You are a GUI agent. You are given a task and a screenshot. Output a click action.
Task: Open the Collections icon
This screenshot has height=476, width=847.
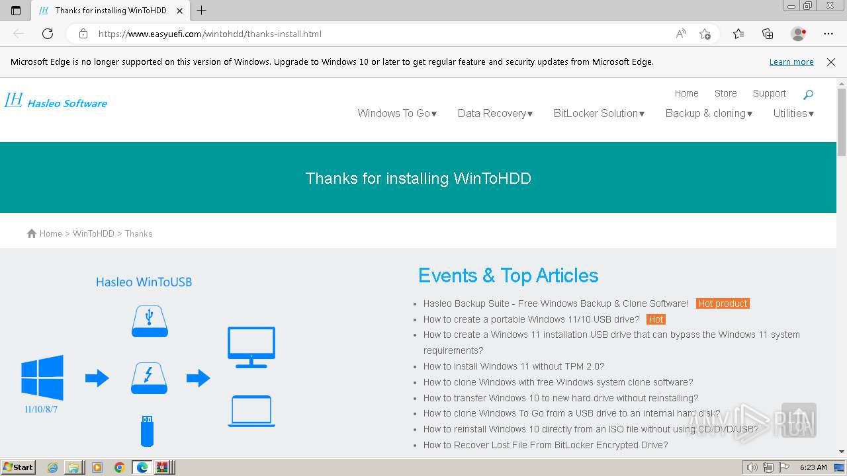(x=768, y=34)
